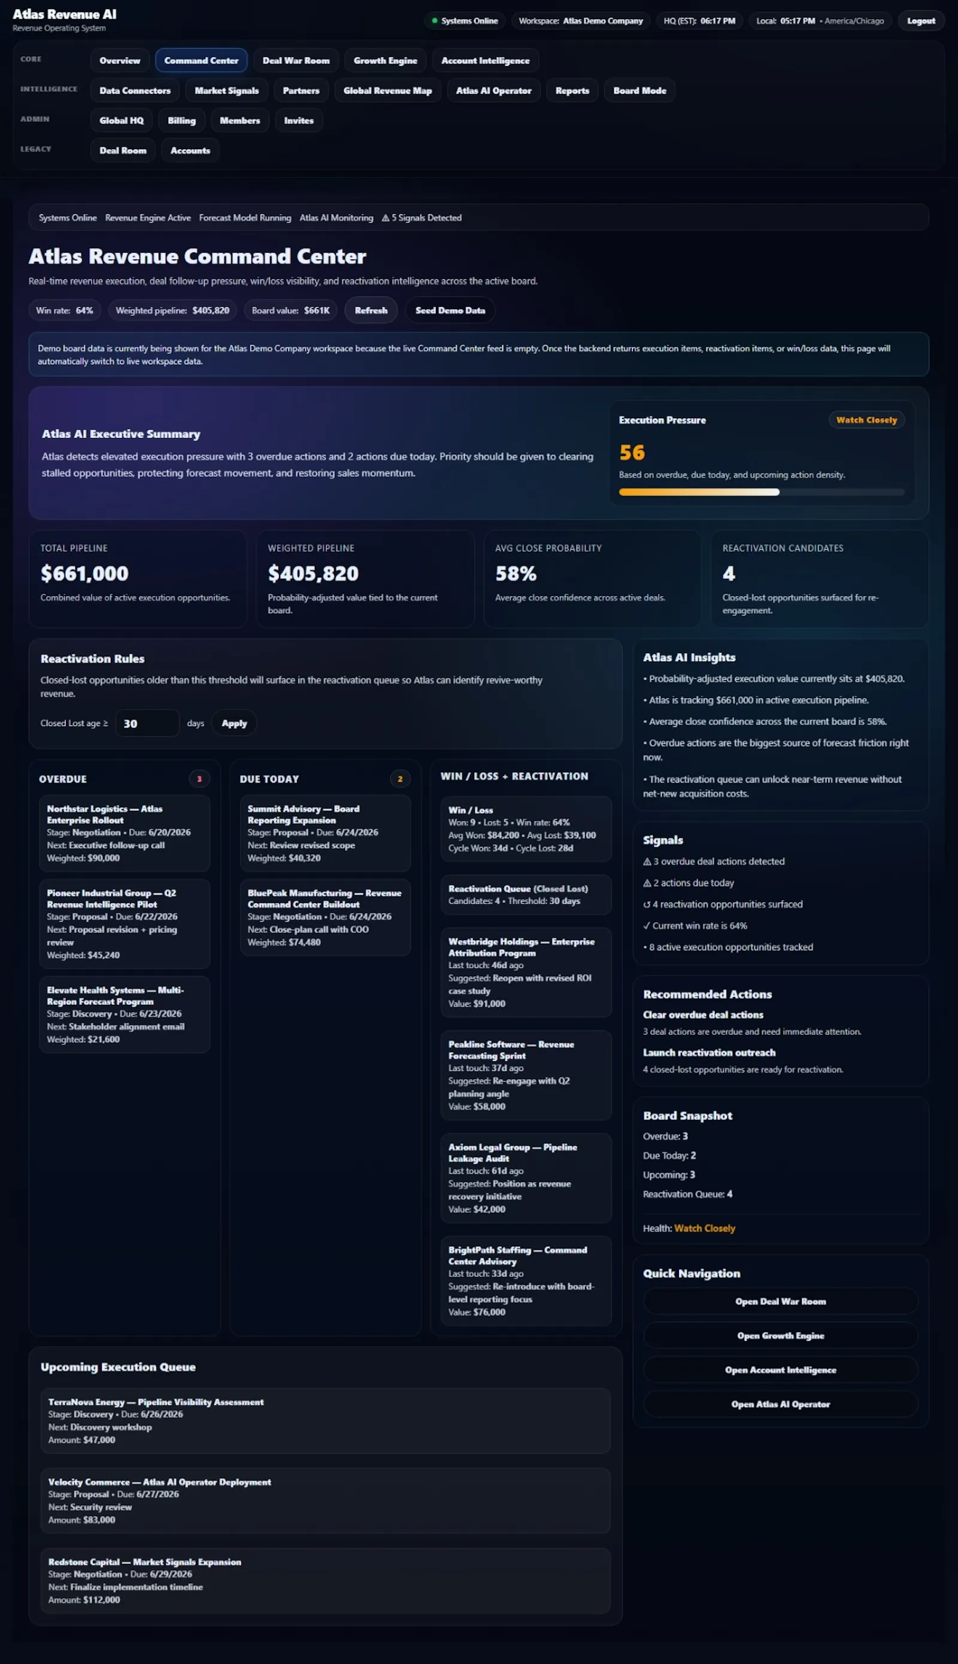The width and height of the screenshot is (958, 1664).
Task: Open the Northstar Logistics overdue deal card
Action: pos(125,833)
